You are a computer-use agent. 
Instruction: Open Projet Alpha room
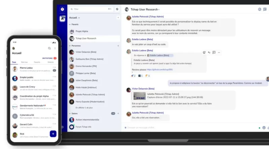[94, 31]
